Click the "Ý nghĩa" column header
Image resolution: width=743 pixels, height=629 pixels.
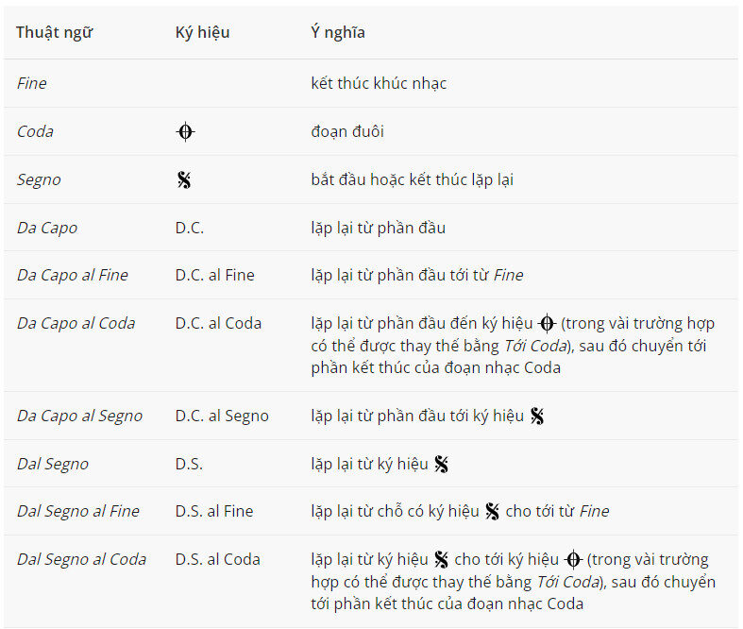click(338, 32)
